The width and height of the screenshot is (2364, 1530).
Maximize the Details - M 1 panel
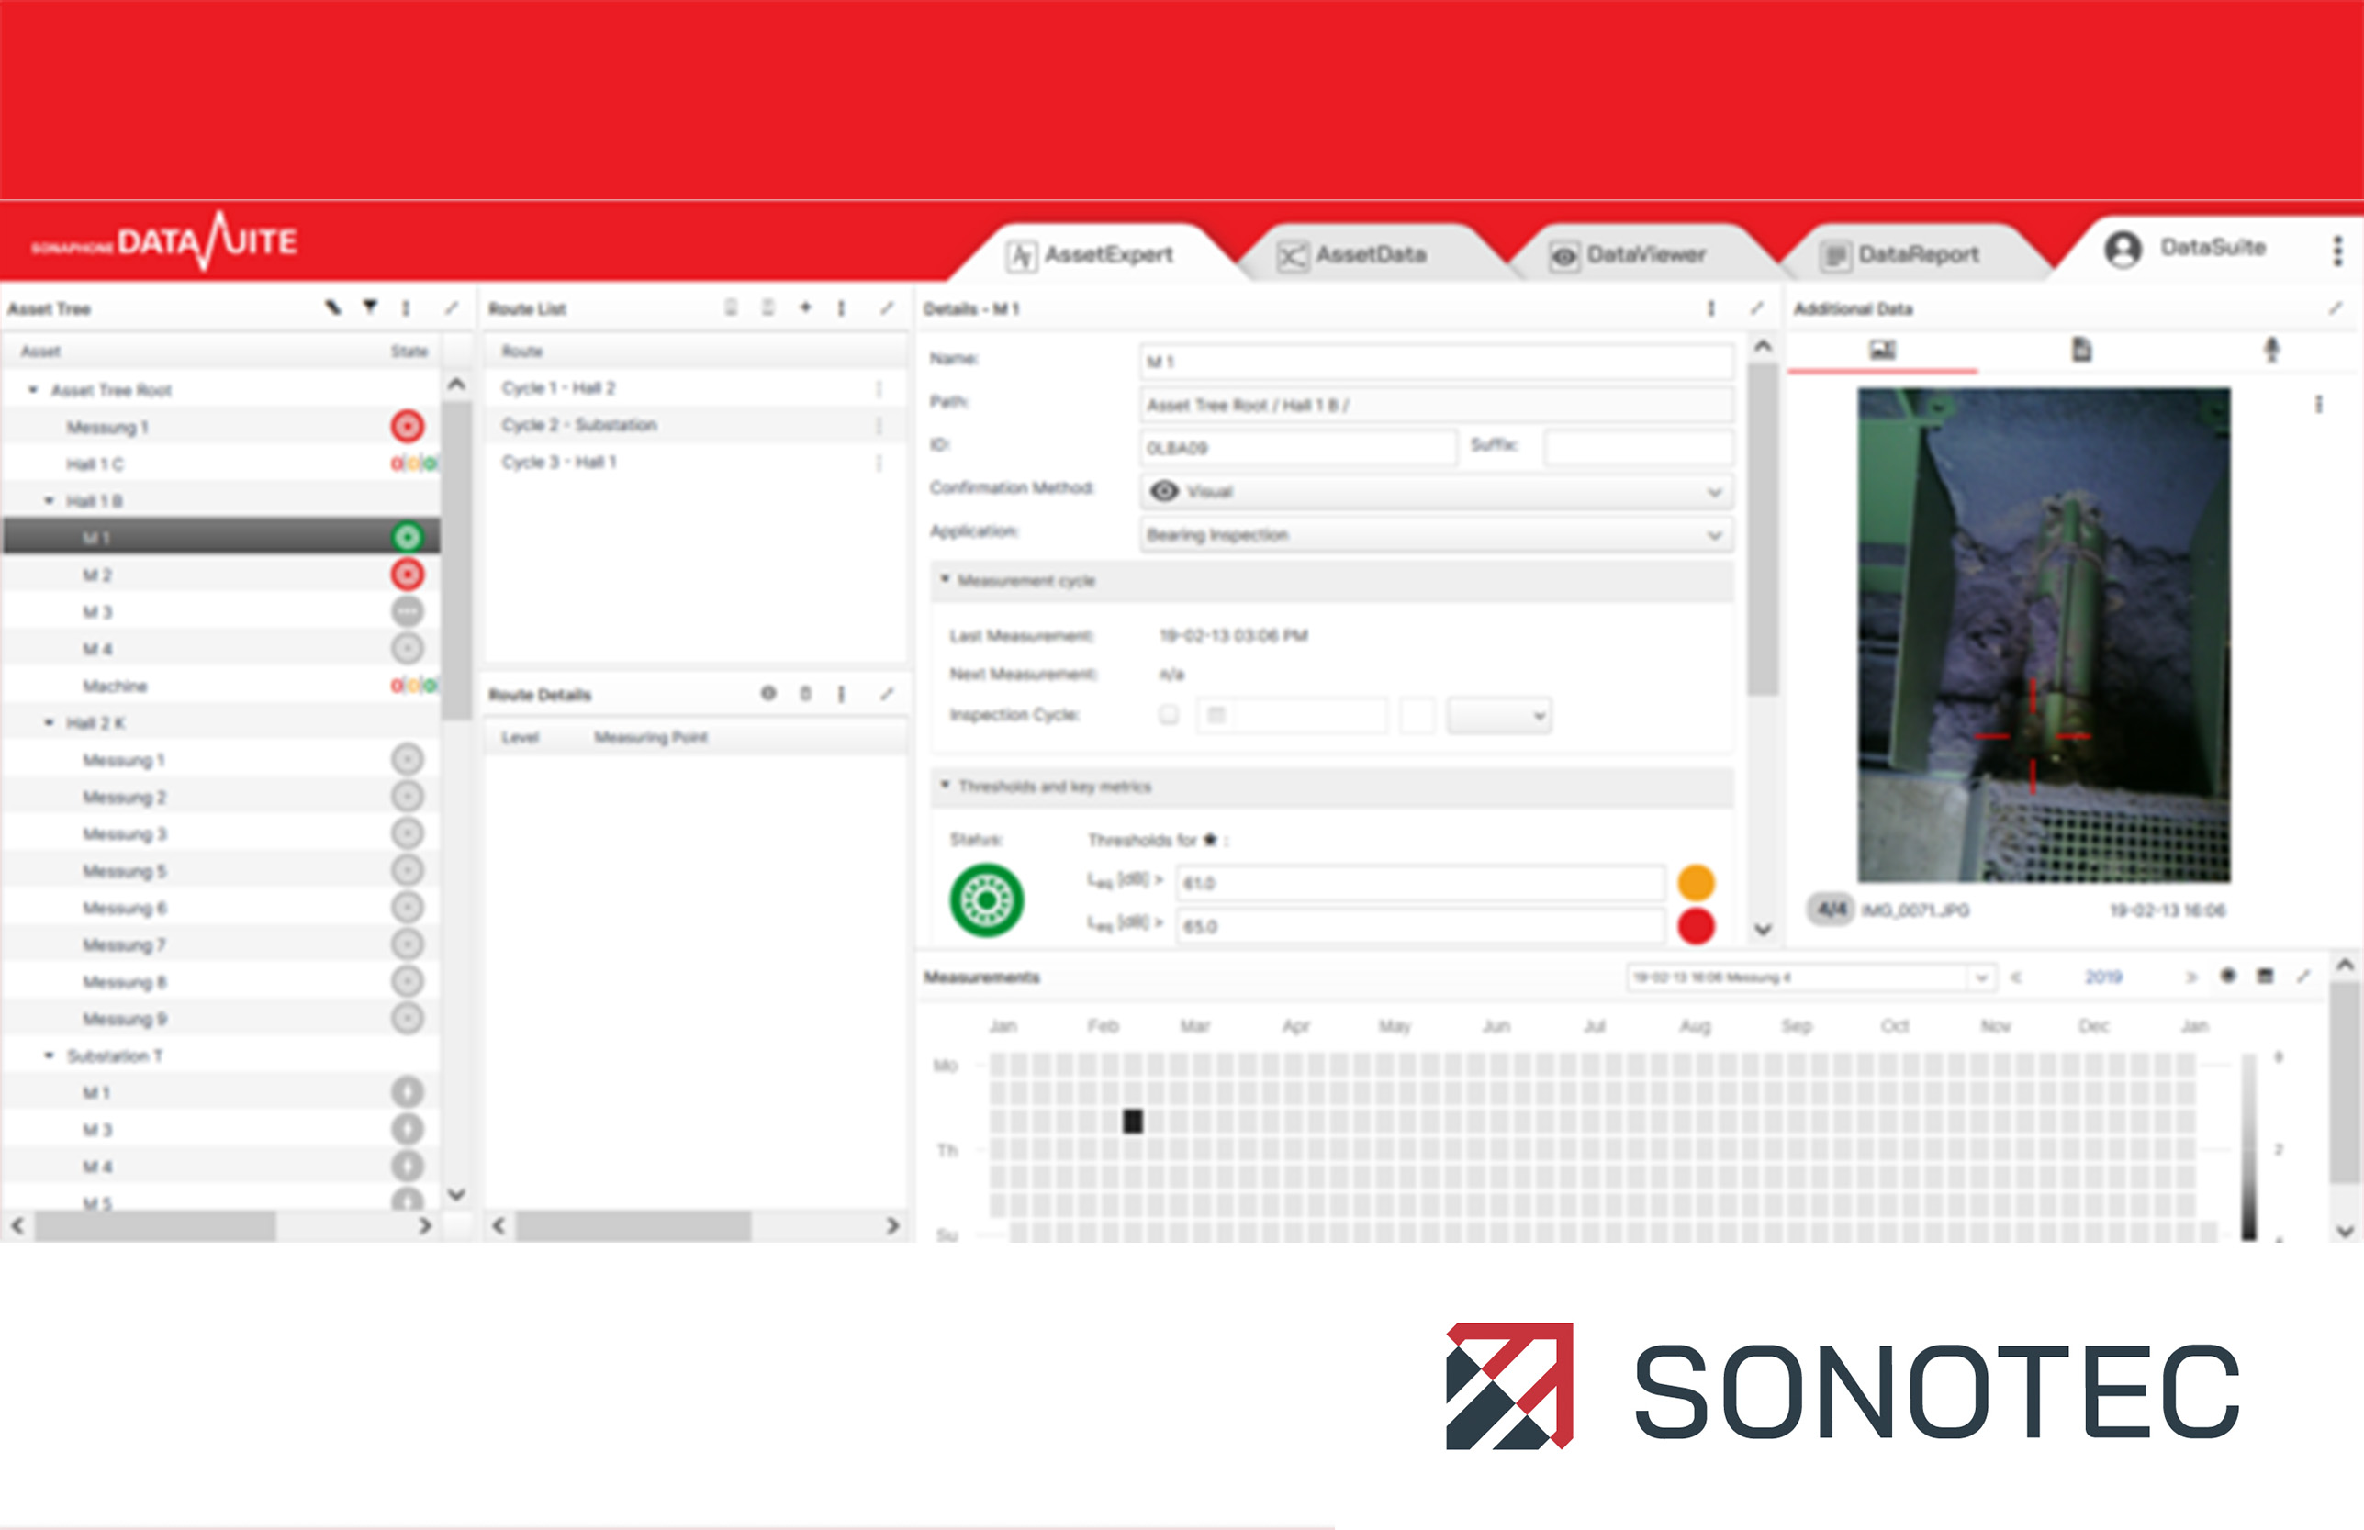click(x=1756, y=307)
